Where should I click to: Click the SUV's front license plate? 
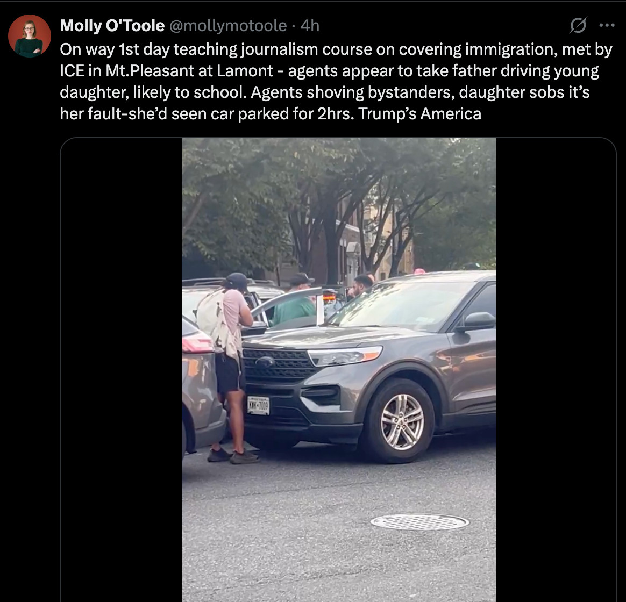258,405
